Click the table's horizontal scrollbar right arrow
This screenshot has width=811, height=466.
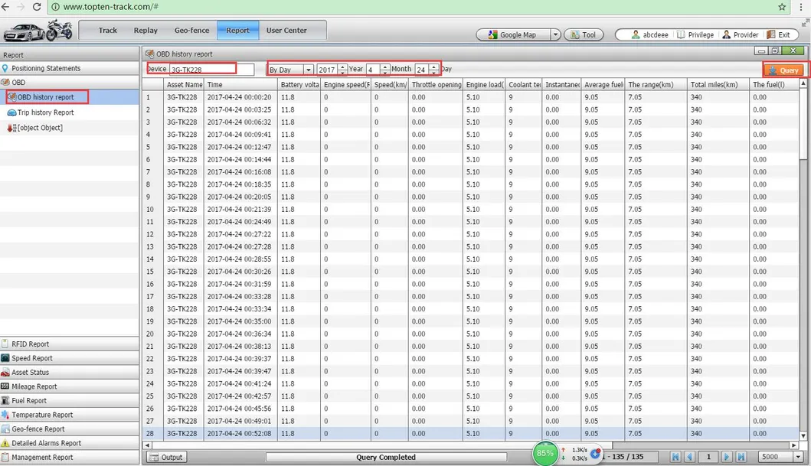pyautogui.click(x=793, y=445)
